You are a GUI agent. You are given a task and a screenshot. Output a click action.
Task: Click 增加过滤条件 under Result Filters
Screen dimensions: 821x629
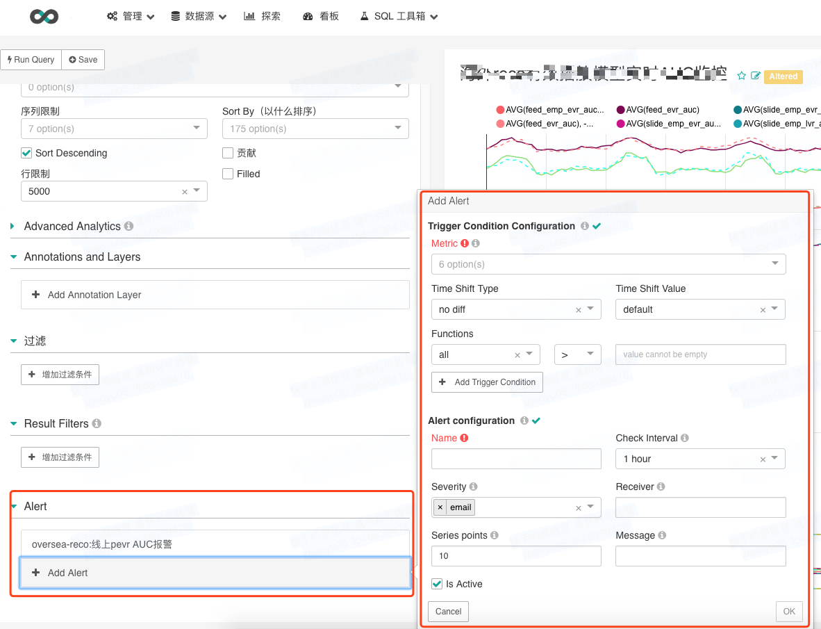point(60,457)
